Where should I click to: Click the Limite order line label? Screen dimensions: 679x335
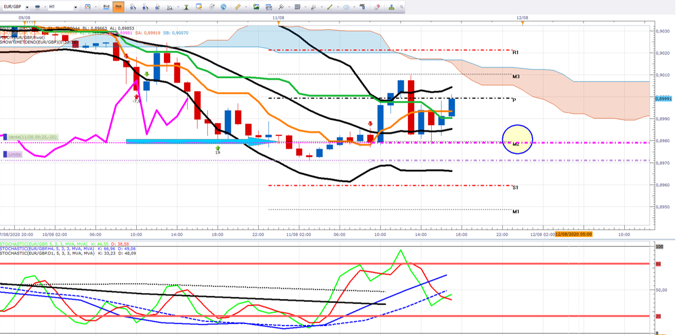click(x=13, y=154)
